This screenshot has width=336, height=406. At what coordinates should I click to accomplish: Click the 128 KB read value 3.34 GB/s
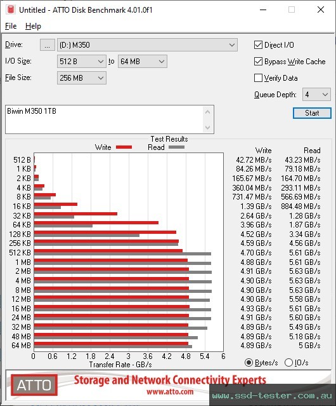(x=305, y=234)
